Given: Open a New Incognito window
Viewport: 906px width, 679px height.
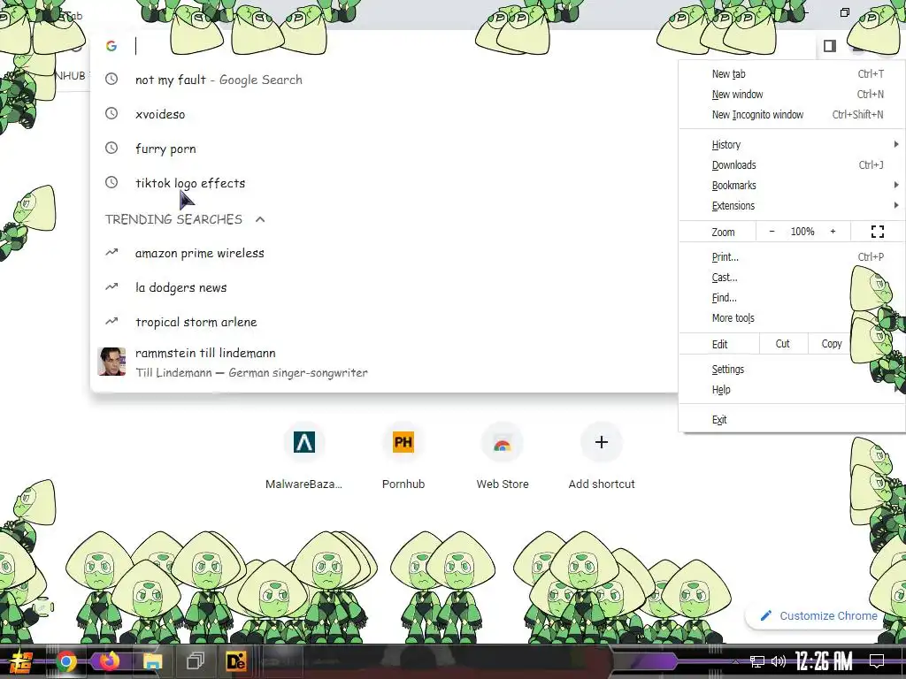Looking at the screenshot, I should click(x=792, y=114).
